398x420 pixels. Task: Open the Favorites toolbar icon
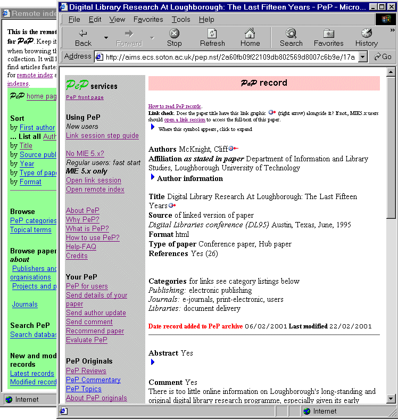328,34
